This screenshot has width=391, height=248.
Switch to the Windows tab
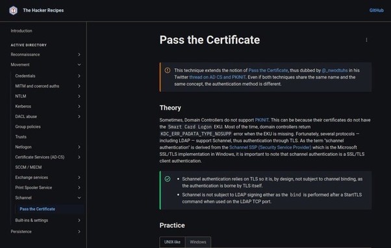(x=198, y=242)
